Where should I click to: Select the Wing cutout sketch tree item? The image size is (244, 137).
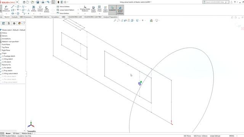coord(9,73)
